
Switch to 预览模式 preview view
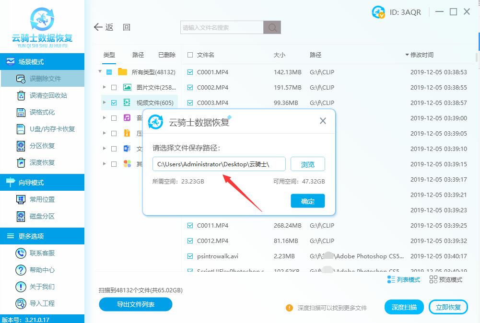[x=446, y=279]
